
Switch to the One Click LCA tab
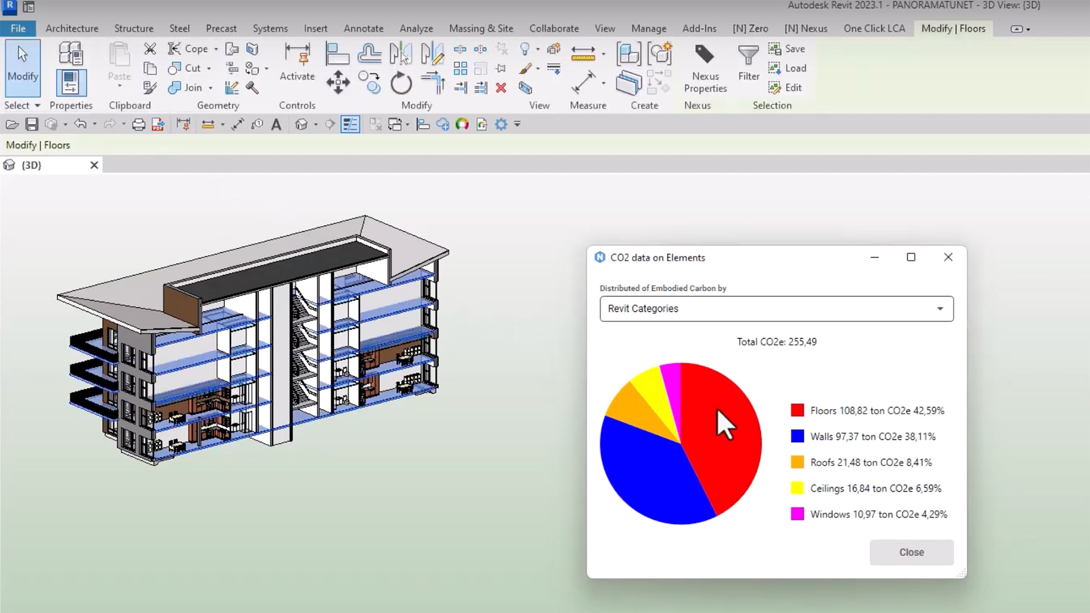click(874, 28)
